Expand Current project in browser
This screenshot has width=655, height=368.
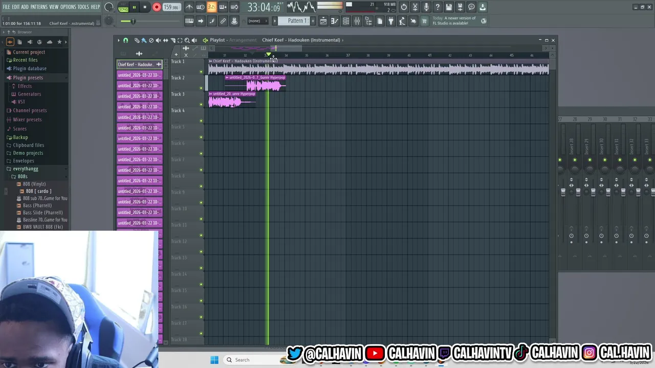(x=29, y=52)
